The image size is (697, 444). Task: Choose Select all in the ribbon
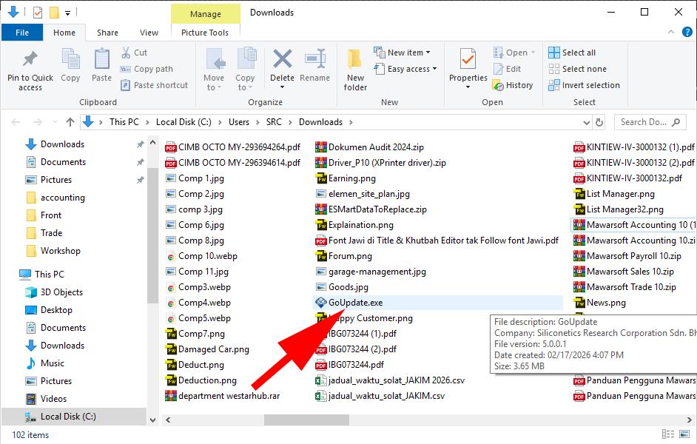tap(572, 53)
